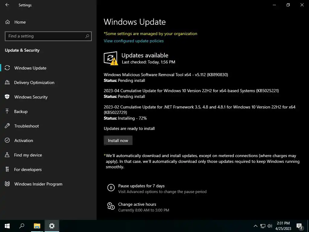Open taskbar Search magnifier
309x232 pixels.
tap(22, 226)
